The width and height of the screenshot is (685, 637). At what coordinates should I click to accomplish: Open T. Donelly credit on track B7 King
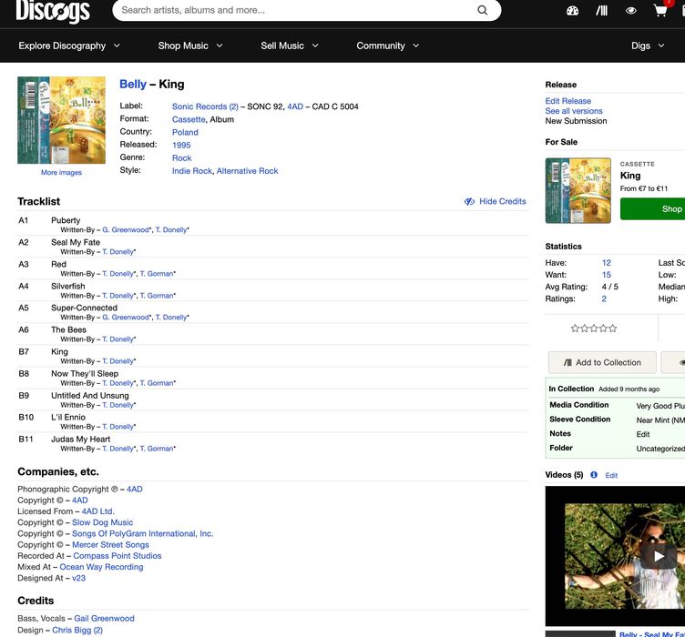click(x=118, y=361)
